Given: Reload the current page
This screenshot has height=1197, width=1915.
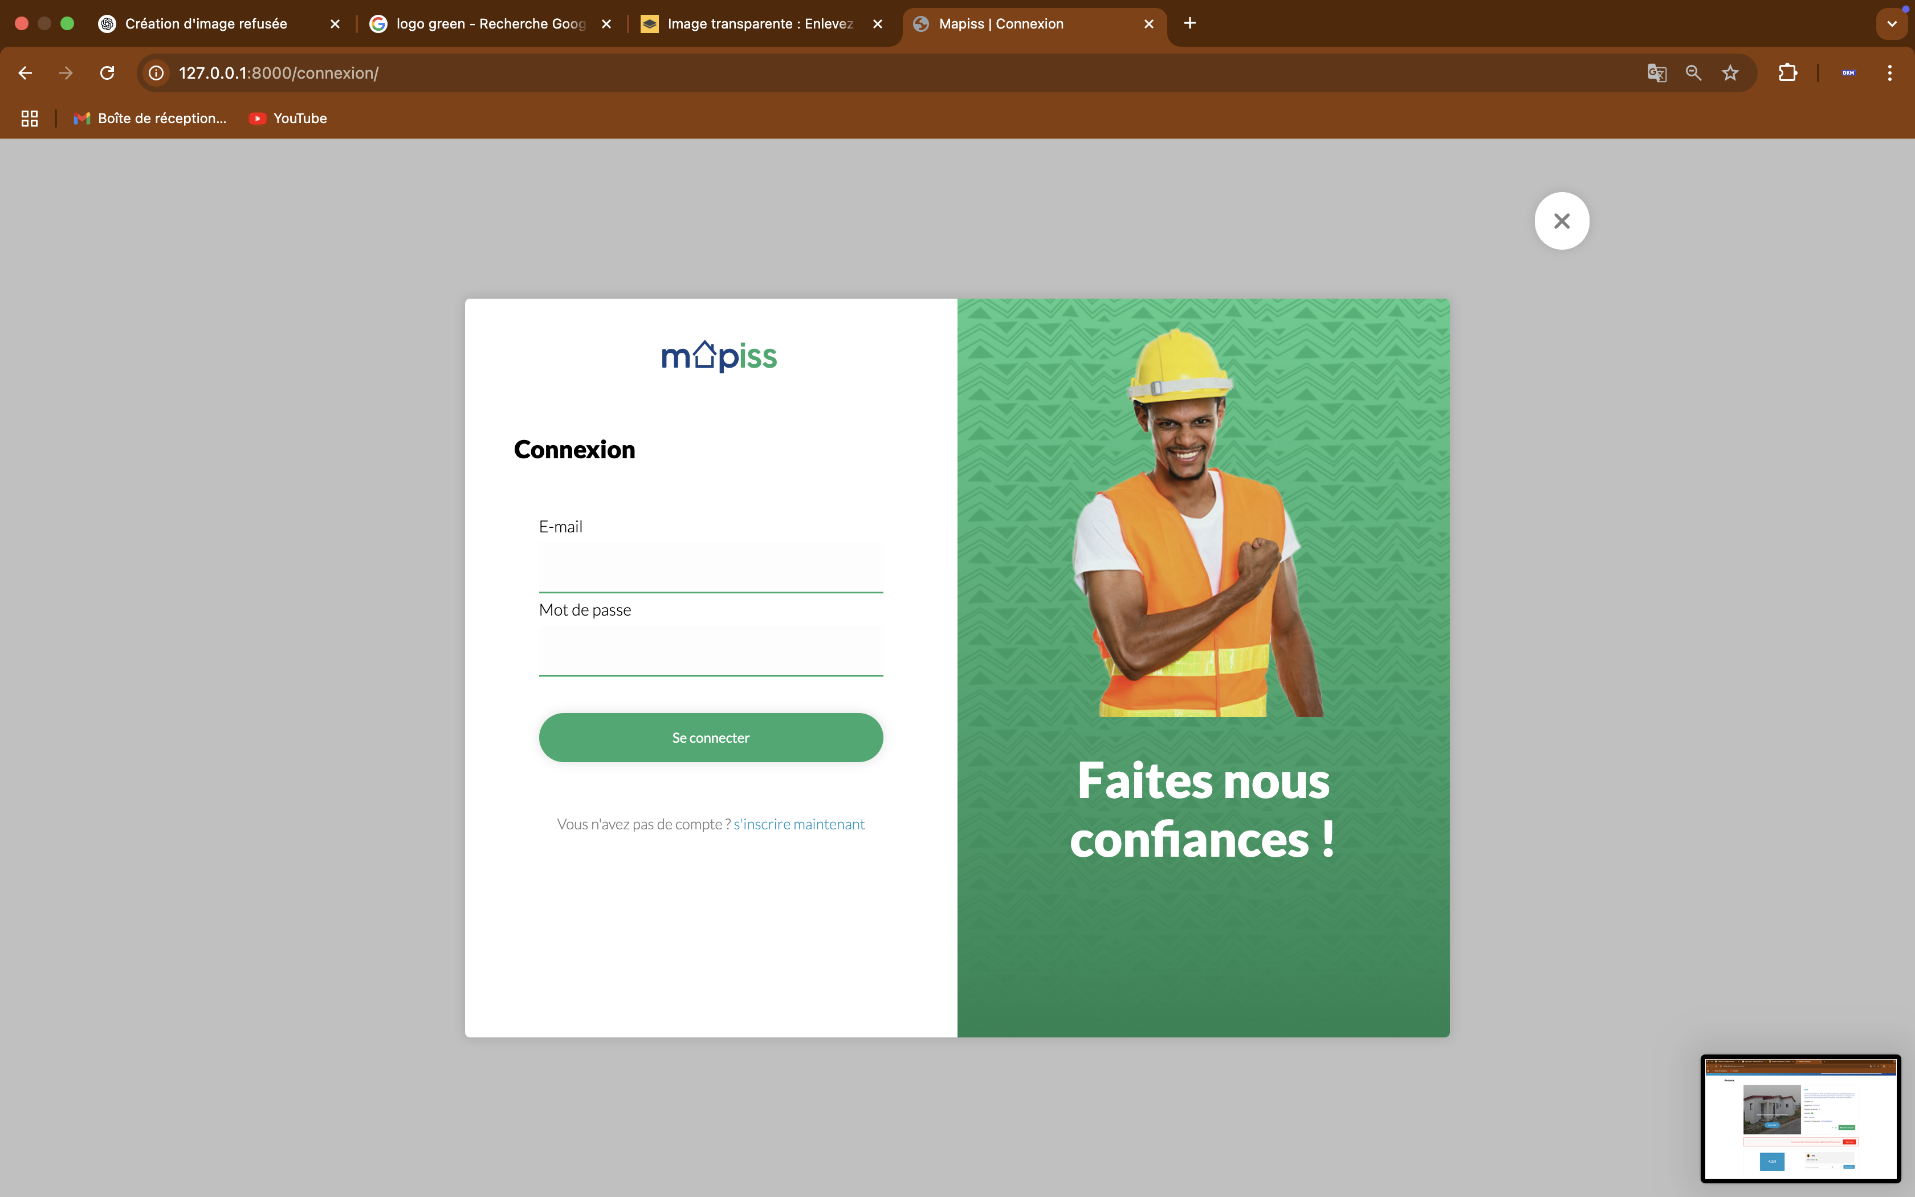Looking at the screenshot, I should 108,73.
